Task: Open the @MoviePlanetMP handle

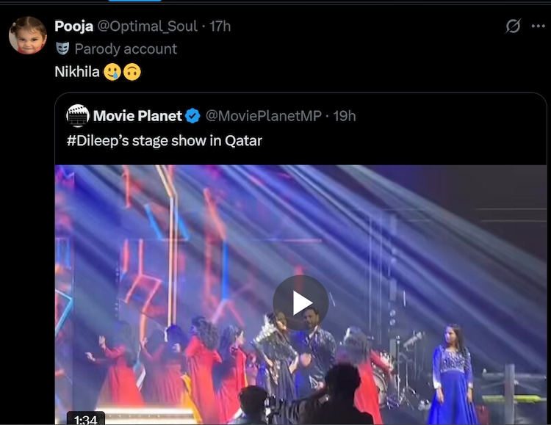Action: pyautogui.click(x=263, y=116)
